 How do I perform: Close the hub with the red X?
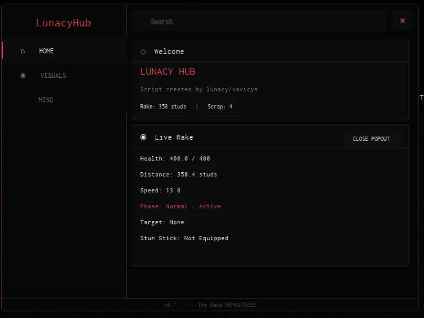[403, 21]
